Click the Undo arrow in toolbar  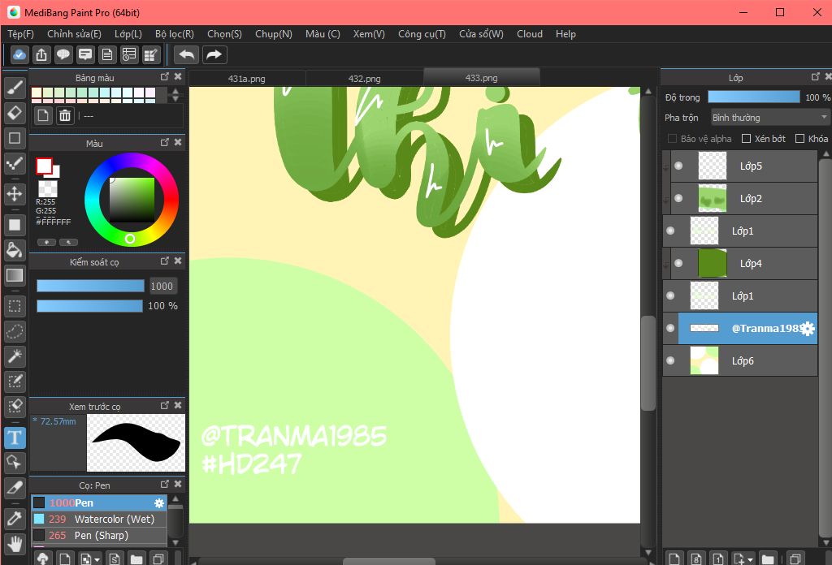point(186,54)
